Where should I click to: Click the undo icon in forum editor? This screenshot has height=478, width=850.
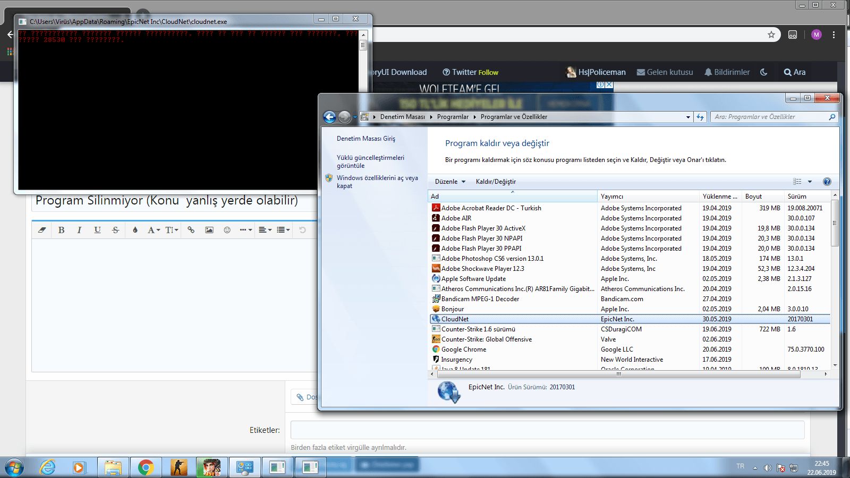pyautogui.click(x=302, y=230)
